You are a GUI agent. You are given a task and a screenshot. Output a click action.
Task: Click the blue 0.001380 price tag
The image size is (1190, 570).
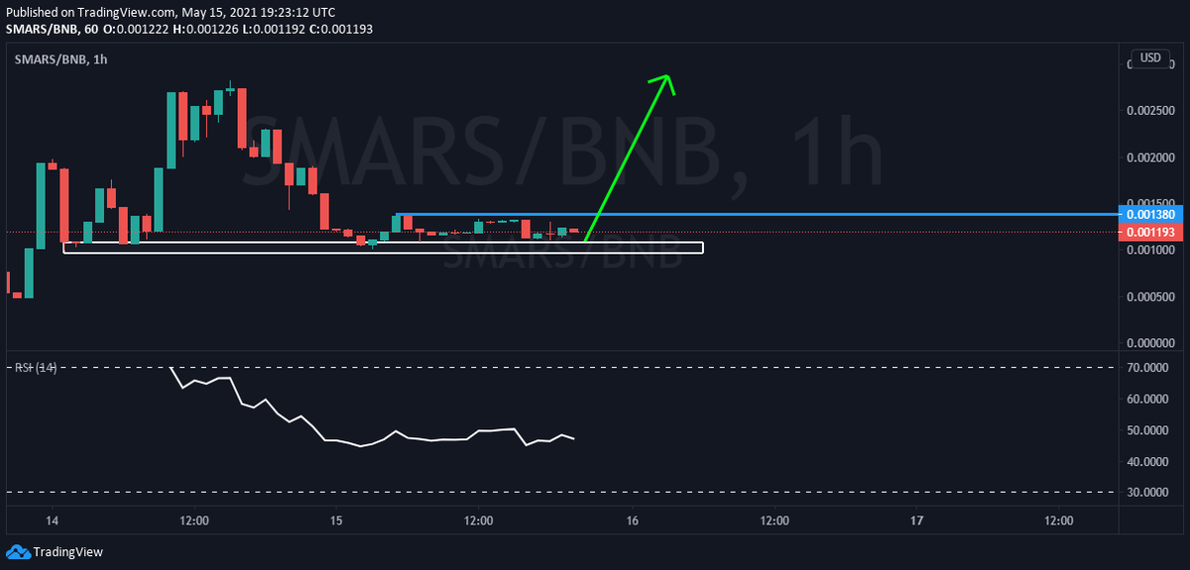(x=1150, y=214)
